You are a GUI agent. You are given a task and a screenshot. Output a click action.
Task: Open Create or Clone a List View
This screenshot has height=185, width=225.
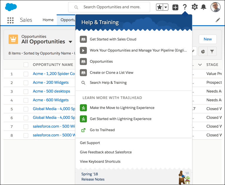click(x=112, y=73)
